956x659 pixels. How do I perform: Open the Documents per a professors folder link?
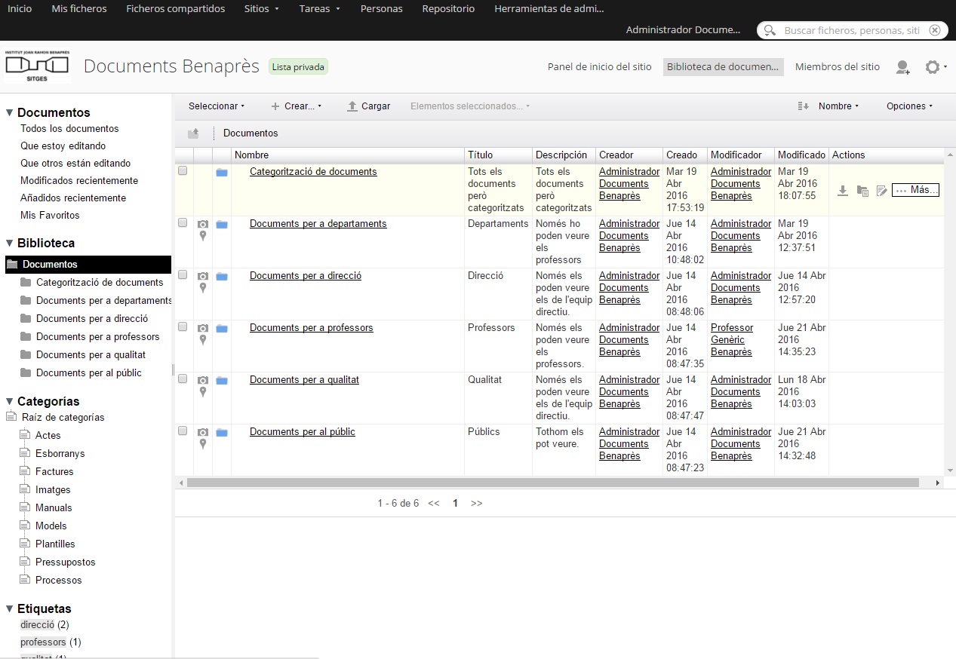[312, 327]
